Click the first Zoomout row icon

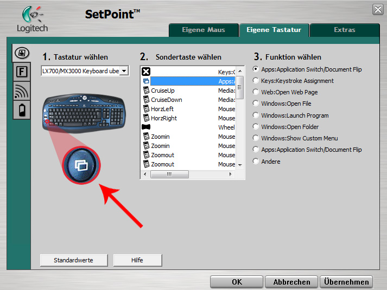click(146, 154)
